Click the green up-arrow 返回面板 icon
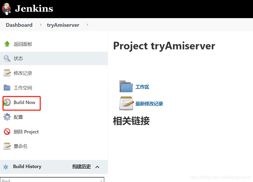 [x=7, y=44]
